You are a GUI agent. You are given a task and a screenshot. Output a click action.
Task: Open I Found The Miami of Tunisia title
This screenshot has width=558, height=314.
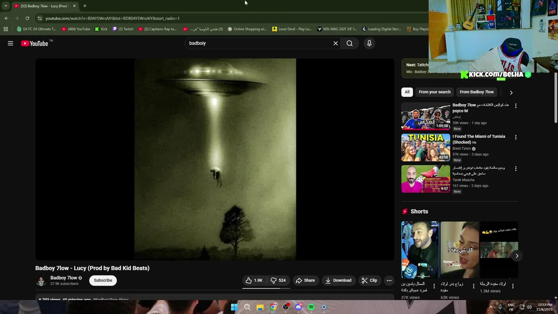click(479, 139)
